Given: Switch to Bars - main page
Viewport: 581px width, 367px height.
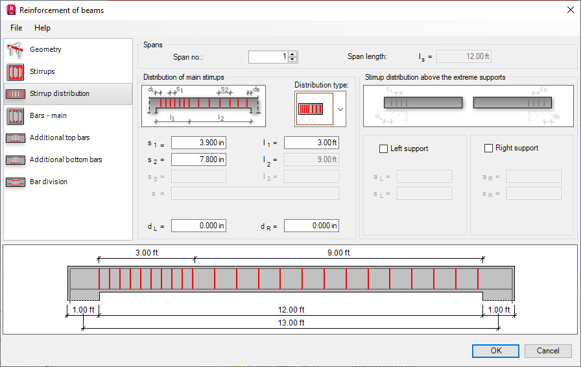Looking at the screenshot, I should pos(48,115).
